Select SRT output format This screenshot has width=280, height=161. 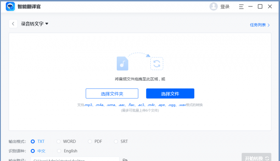point(121,141)
